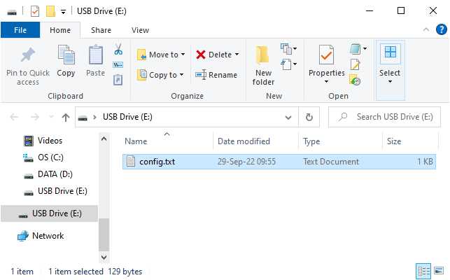Go Up one folder level
Image resolution: width=450 pixels, height=280 pixels.
point(66,117)
